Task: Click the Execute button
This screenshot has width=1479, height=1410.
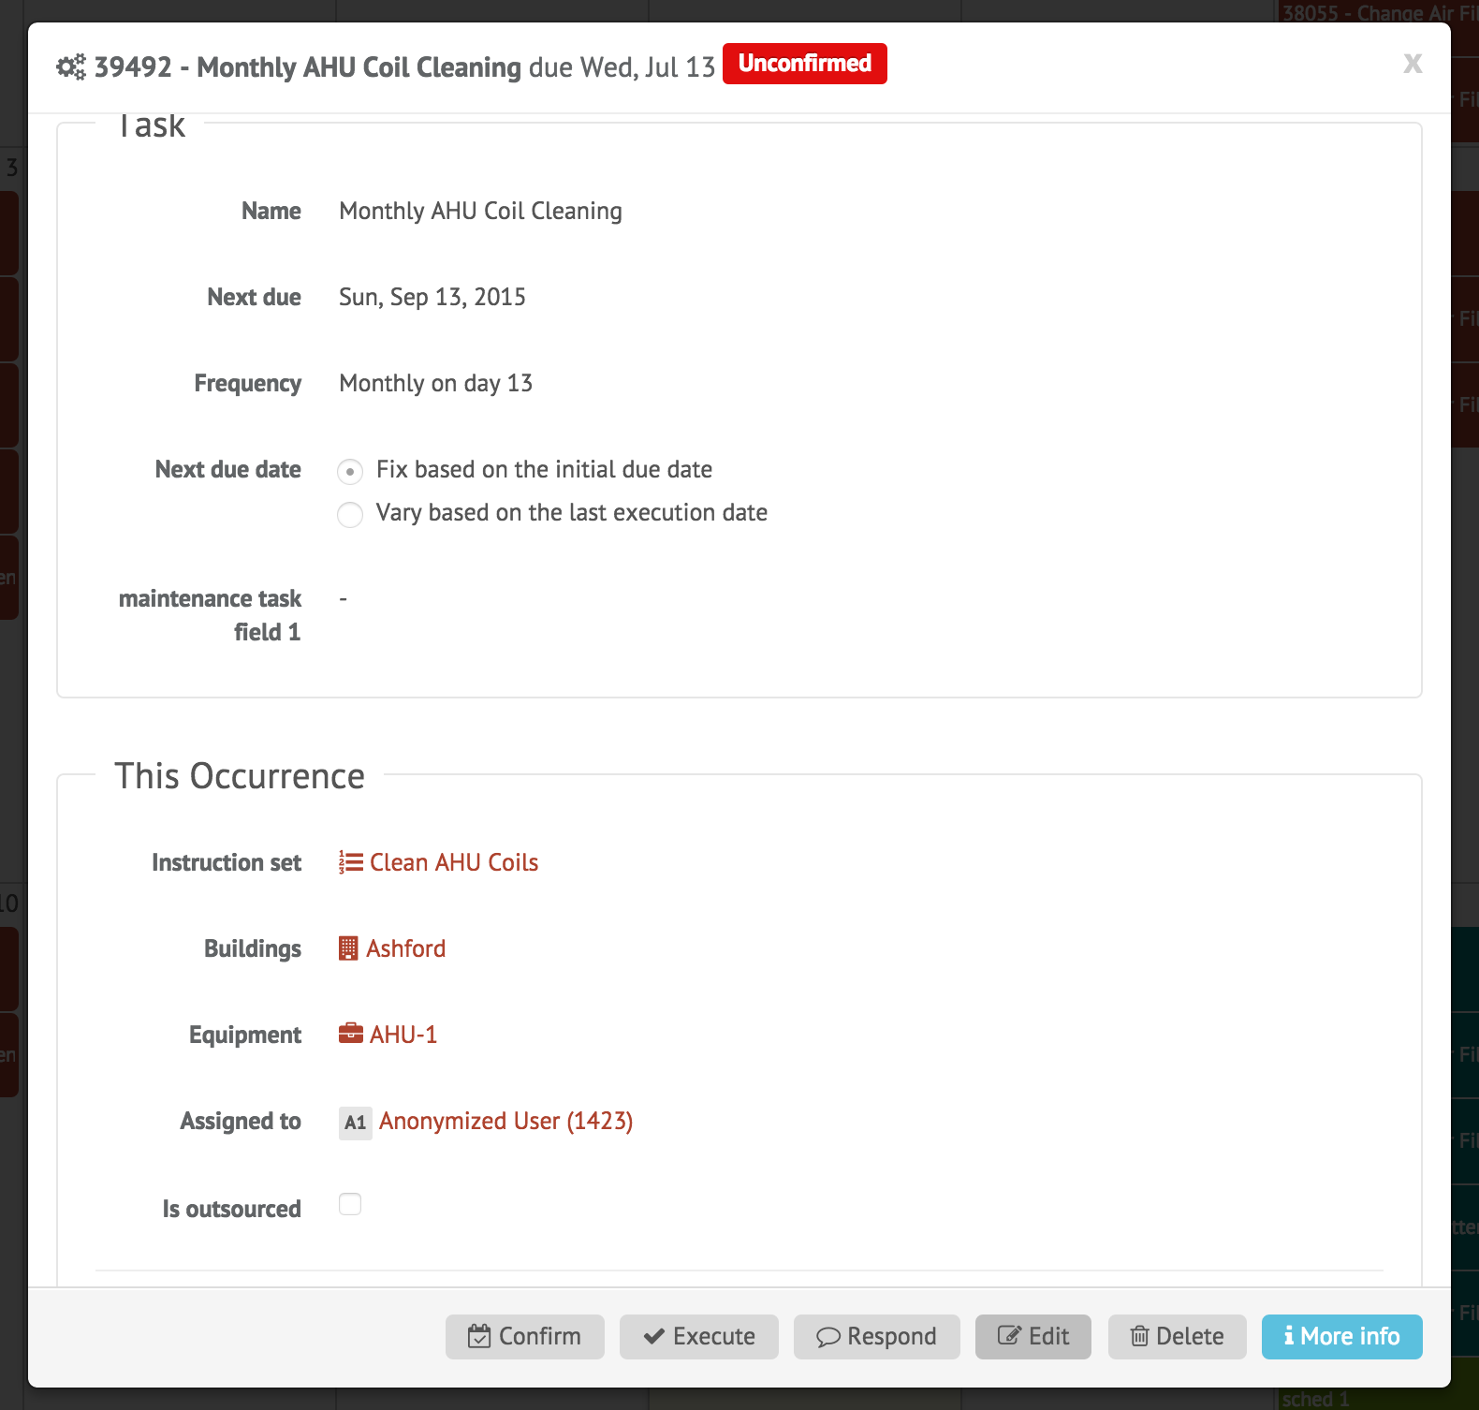Action: pos(699,1337)
